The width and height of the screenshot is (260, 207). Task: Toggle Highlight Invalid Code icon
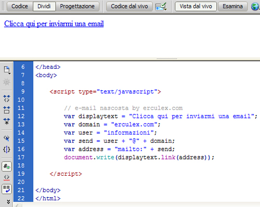(x=7, y=178)
